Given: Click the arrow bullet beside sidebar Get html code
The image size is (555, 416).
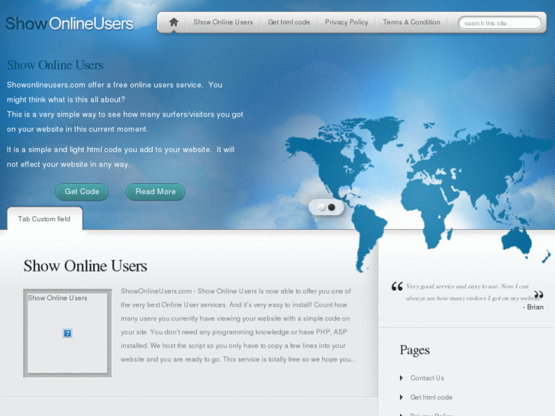Looking at the screenshot, I should pos(401,397).
